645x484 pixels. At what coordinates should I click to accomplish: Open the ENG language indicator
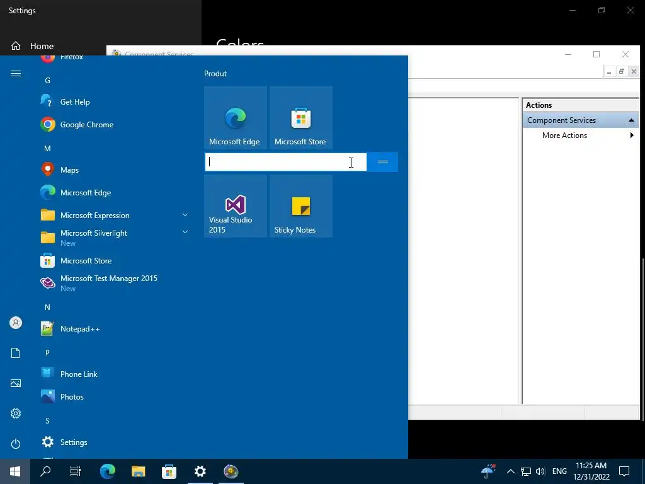[x=559, y=471]
